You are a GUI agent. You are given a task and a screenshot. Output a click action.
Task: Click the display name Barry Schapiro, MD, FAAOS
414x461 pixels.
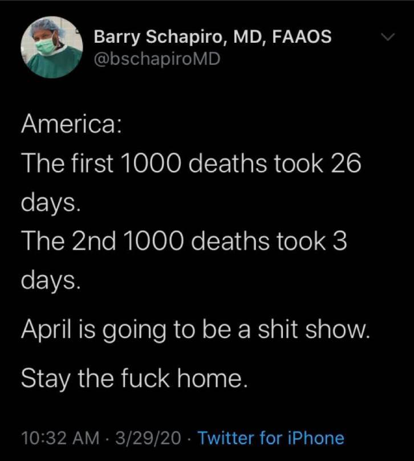[x=212, y=37]
